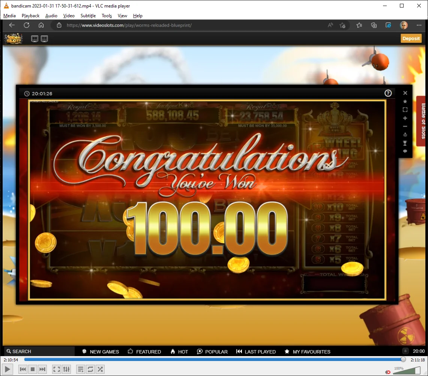Select the single-screen game layout icon
428x376 pixels.
click(x=35, y=39)
